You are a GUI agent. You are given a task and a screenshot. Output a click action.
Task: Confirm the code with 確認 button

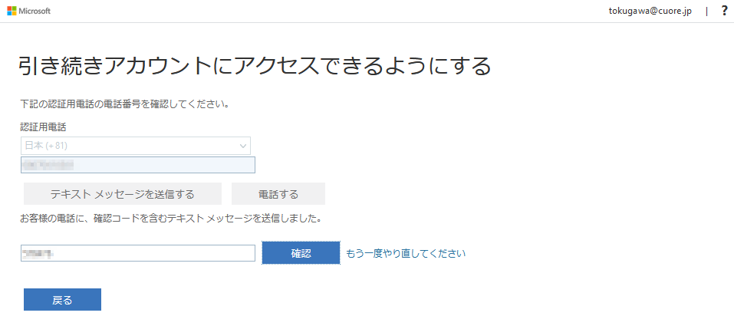[301, 253]
